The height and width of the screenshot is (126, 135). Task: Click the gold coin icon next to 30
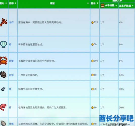92,89
